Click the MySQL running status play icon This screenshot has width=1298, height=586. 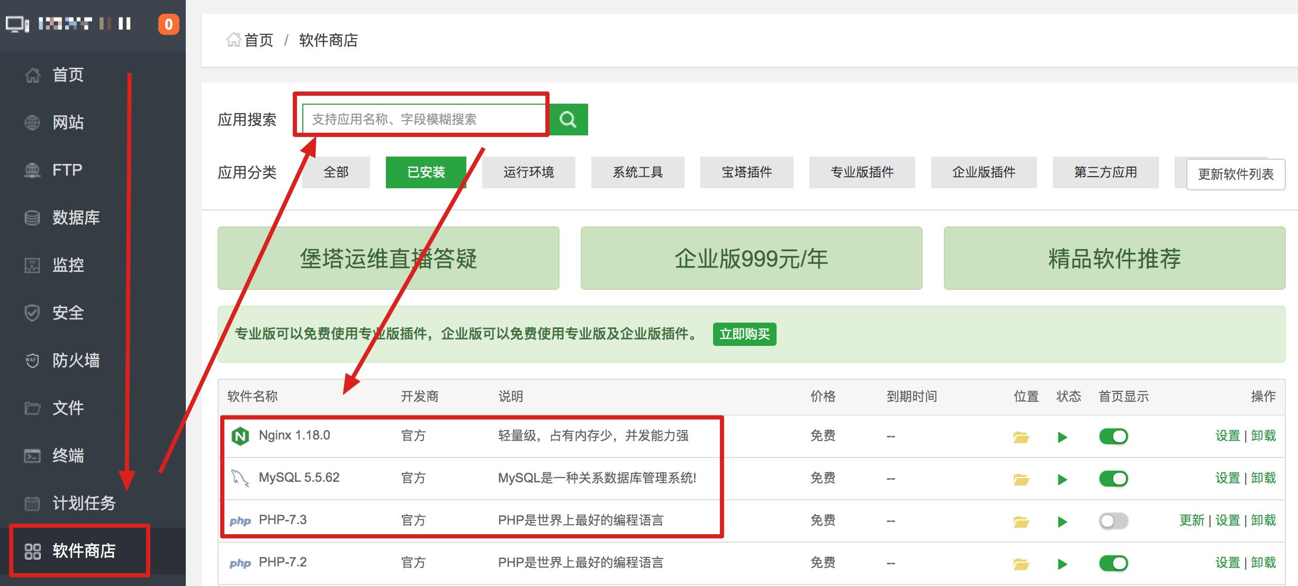(x=1062, y=479)
